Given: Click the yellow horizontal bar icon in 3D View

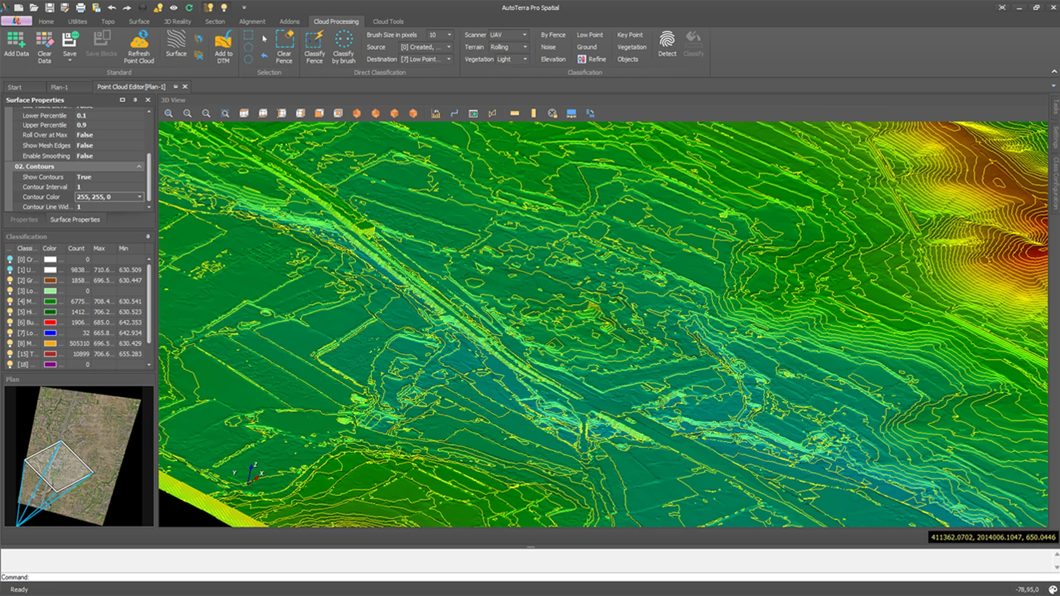Looking at the screenshot, I should tap(515, 113).
